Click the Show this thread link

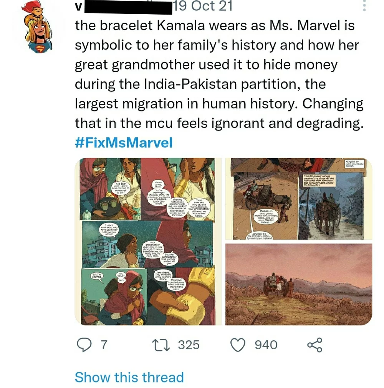(x=129, y=377)
